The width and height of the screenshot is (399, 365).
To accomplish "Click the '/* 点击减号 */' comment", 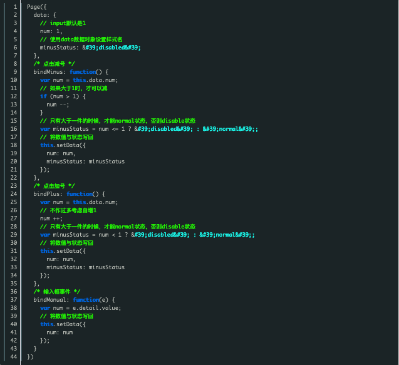I will point(54,63).
